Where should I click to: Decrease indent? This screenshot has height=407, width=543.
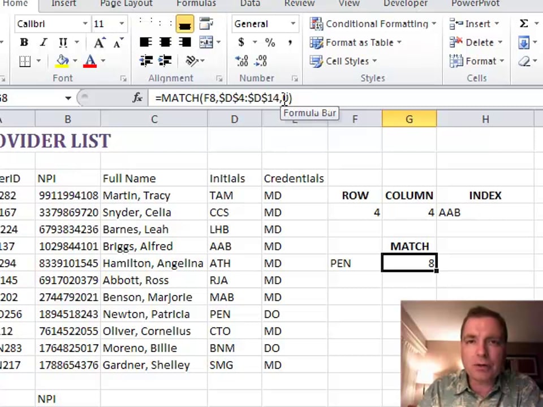click(x=146, y=61)
